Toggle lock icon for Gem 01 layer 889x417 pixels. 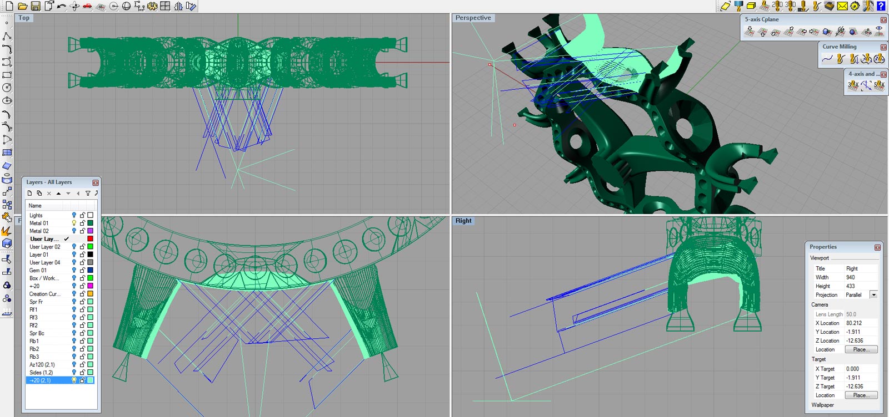point(82,271)
